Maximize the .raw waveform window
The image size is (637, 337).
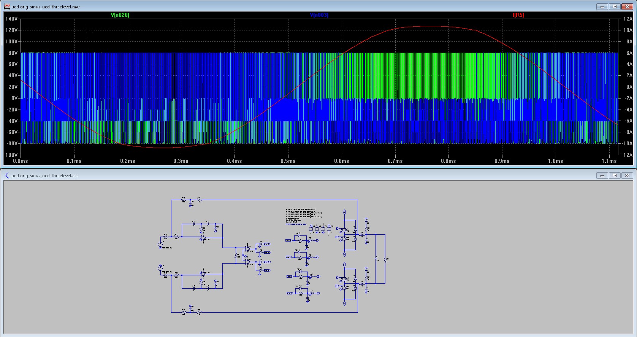click(615, 6)
